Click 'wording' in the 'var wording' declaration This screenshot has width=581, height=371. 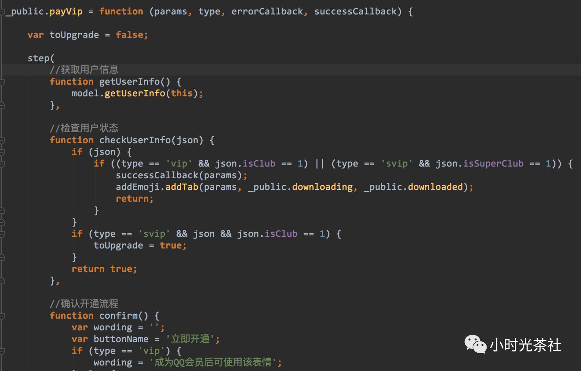[x=113, y=328]
